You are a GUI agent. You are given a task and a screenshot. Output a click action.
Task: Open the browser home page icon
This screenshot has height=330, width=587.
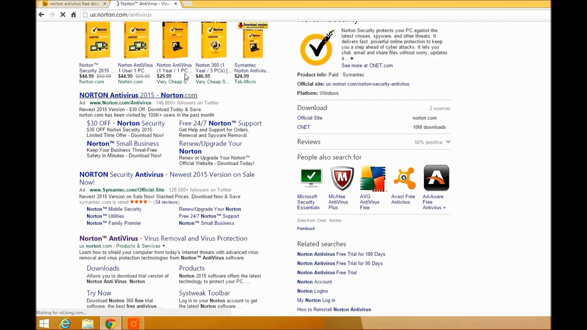73,15
